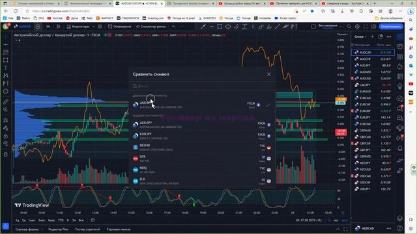This screenshot has width=417, height=234.
Task: Open ideas lightbulb icon in right sidebar
Action: coord(400,86)
